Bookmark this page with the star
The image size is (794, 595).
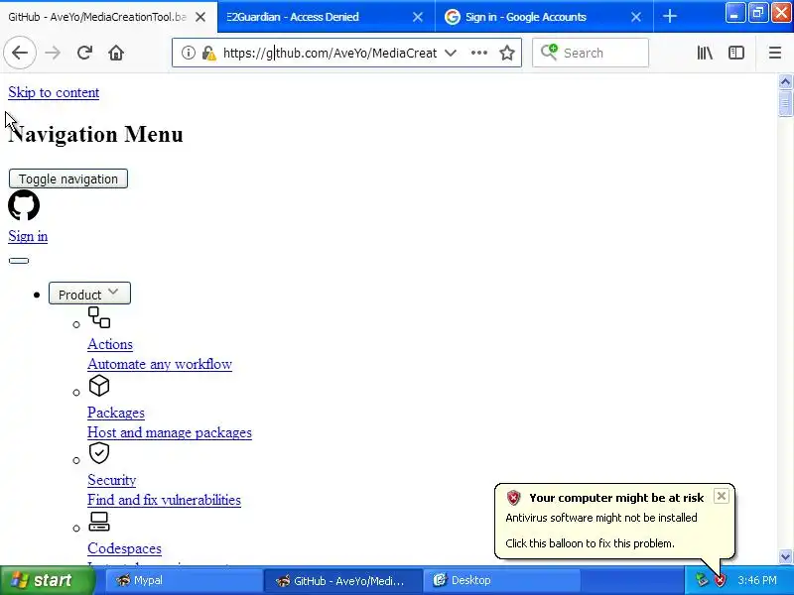pos(507,53)
